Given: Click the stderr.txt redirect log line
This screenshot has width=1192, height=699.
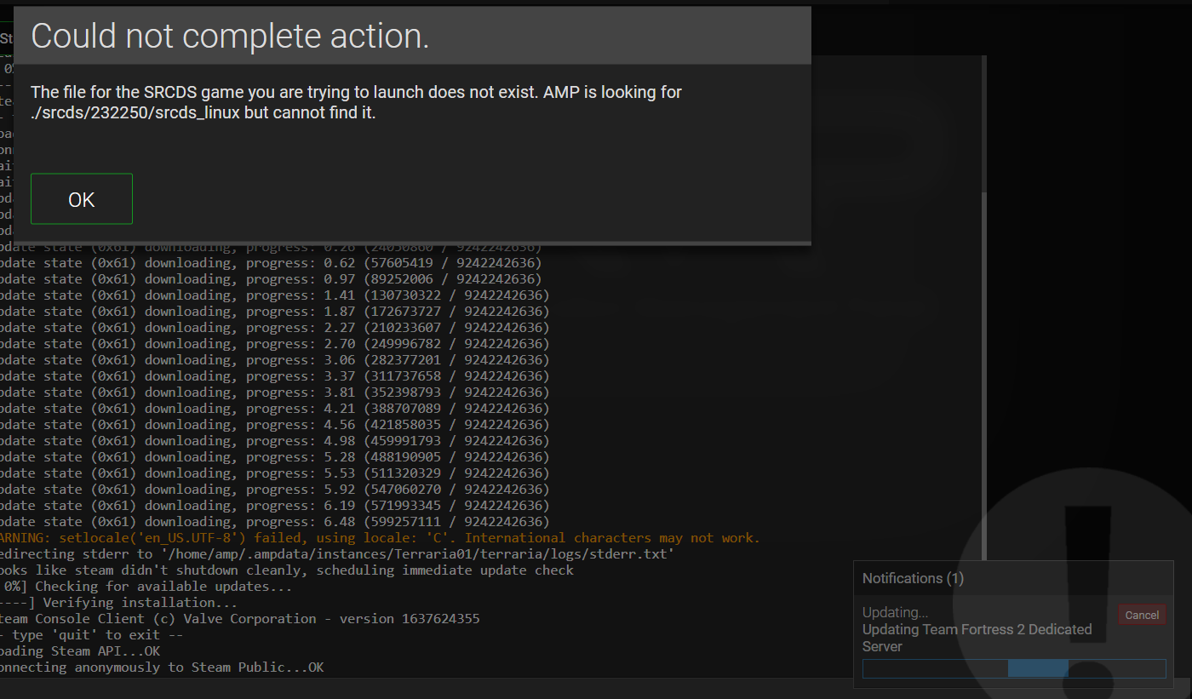Looking at the screenshot, I should click(x=337, y=554).
